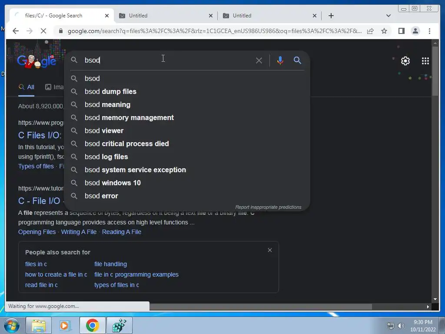Click in the Google search text field
Screen dimensions: 445x334
167,60
